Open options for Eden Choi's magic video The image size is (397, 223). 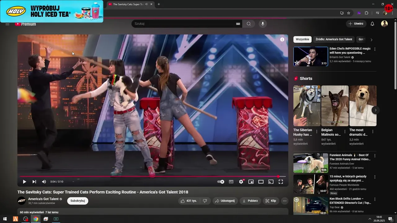click(375, 49)
